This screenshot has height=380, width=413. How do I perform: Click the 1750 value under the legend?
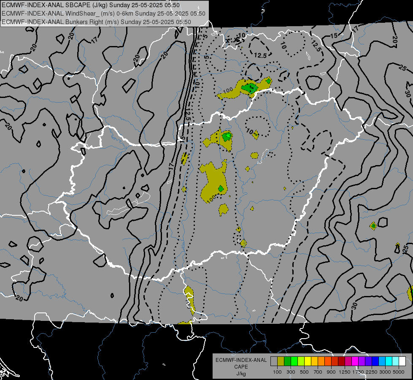(358, 372)
